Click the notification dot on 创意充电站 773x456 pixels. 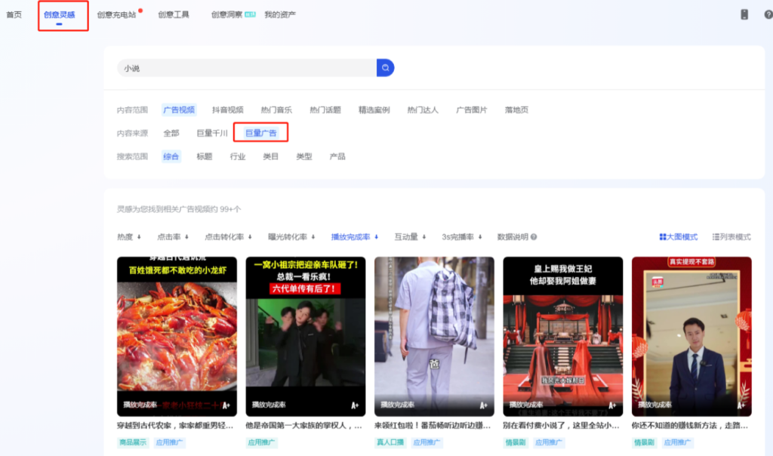coord(140,10)
